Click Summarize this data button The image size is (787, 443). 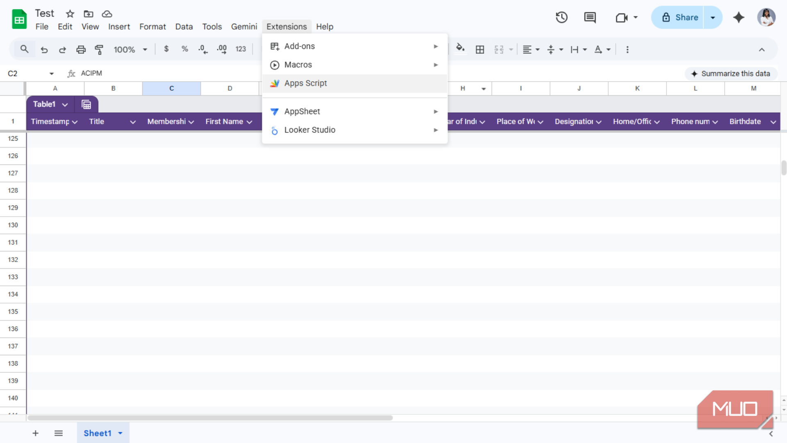pyautogui.click(x=731, y=73)
